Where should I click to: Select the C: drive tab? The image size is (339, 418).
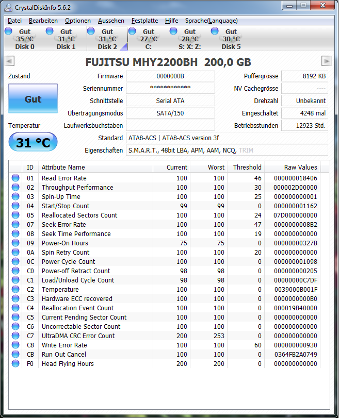click(x=149, y=39)
